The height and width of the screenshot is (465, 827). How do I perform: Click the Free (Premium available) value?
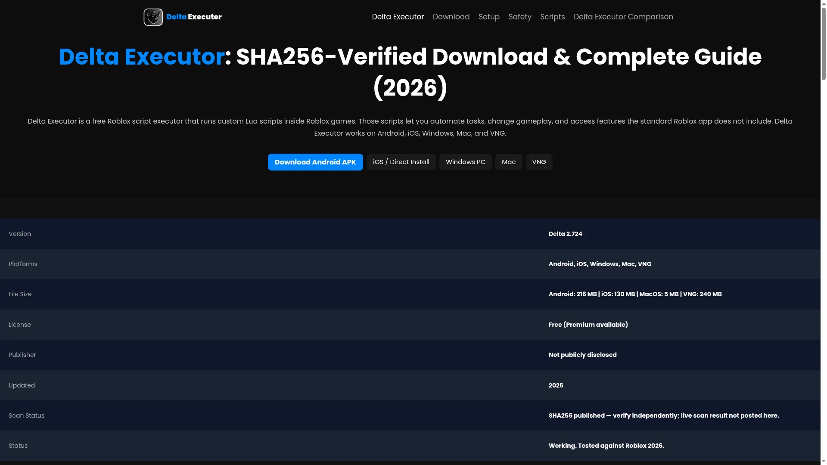point(588,325)
